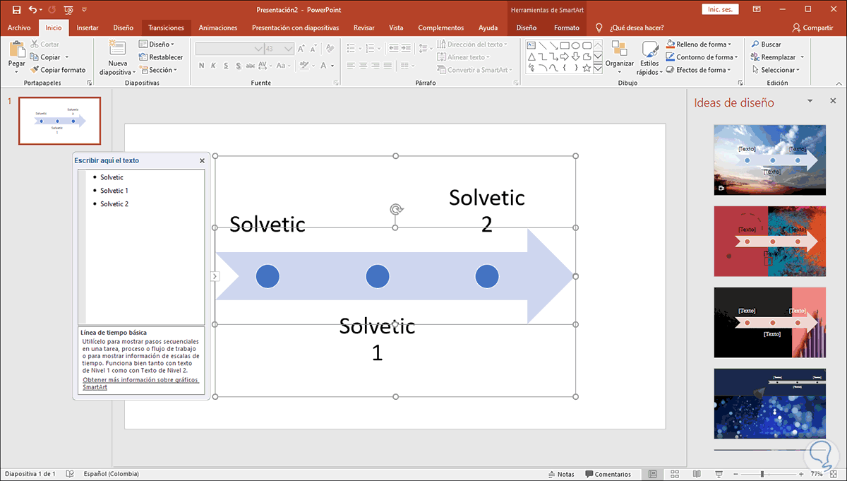Select the oval shape in gallery
The height and width of the screenshot is (481, 847).
click(576, 45)
